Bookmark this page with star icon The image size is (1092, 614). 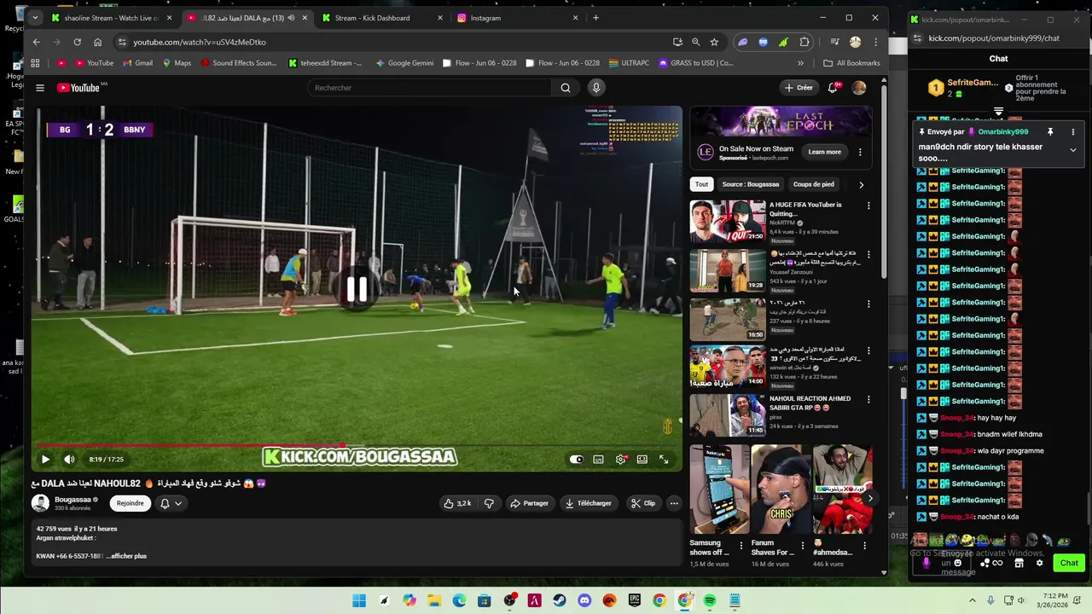click(x=714, y=42)
